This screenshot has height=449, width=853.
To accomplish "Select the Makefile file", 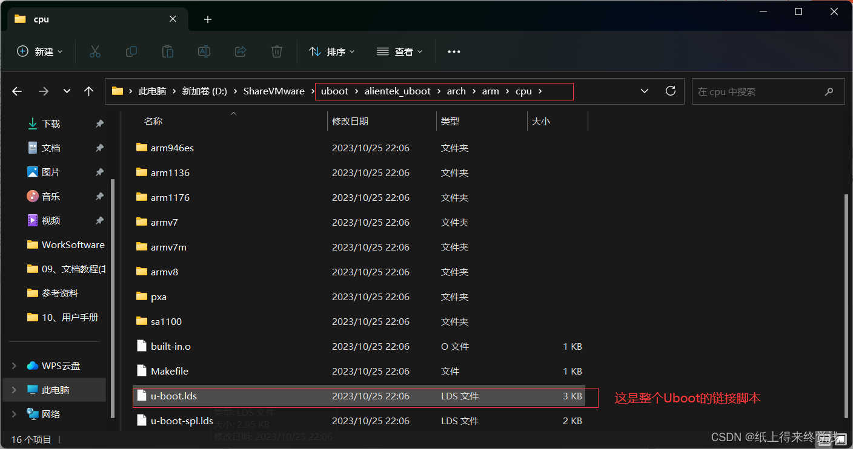I will (x=359, y=371).
